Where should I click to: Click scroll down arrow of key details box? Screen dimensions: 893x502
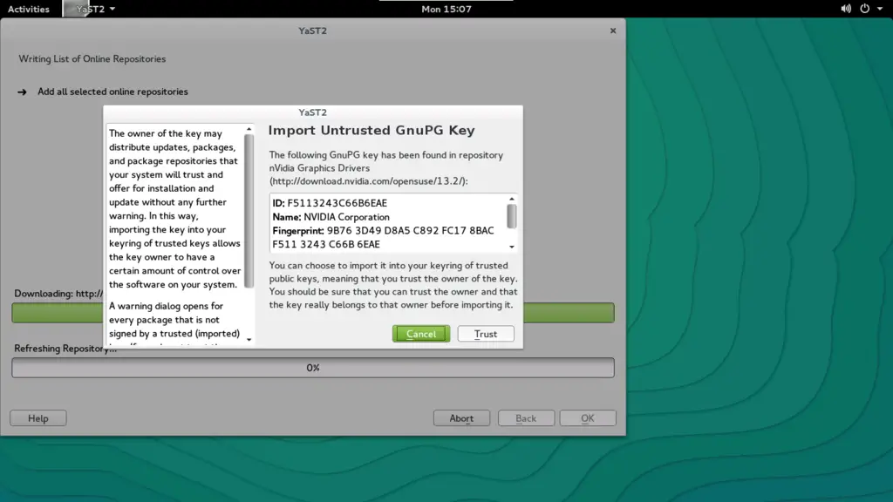(511, 247)
